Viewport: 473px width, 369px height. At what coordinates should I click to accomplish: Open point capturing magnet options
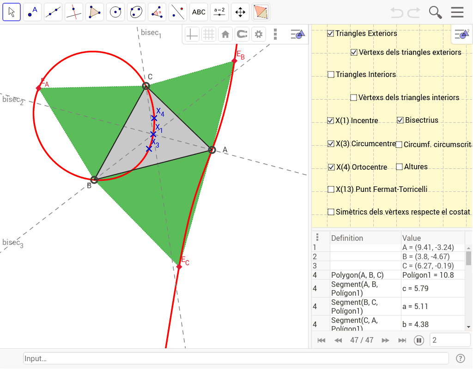pyautogui.click(x=242, y=34)
